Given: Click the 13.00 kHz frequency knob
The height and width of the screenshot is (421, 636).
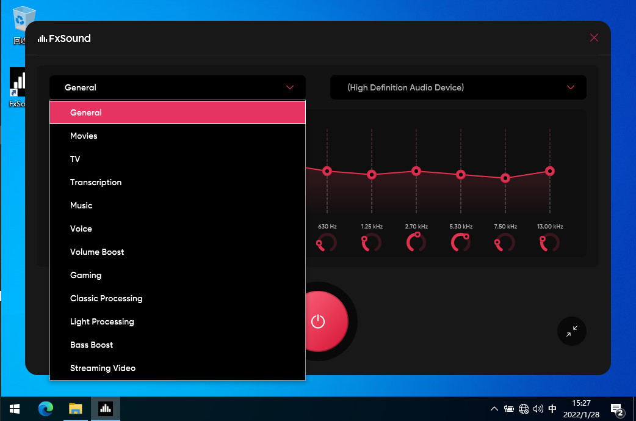Looking at the screenshot, I should [549, 243].
